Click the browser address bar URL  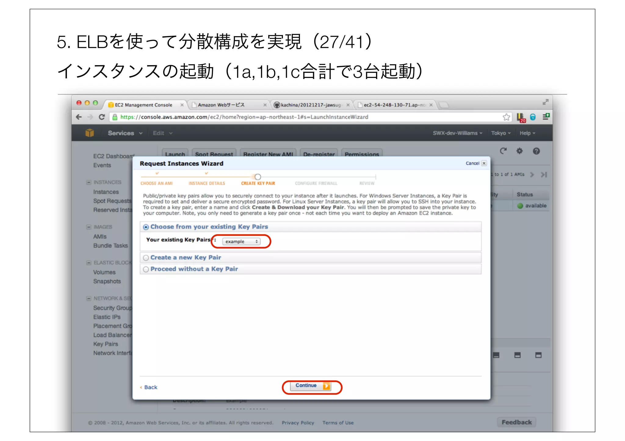pyautogui.click(x=244, y=117)
